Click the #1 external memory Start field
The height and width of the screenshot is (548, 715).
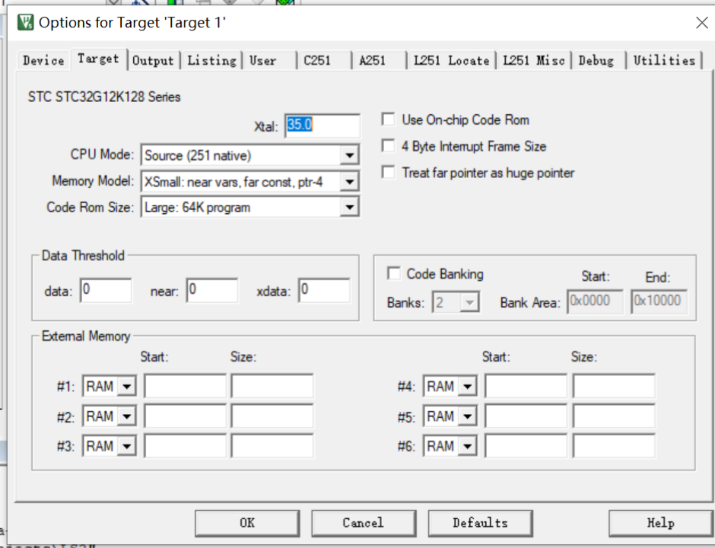click(x=185, y=386)
